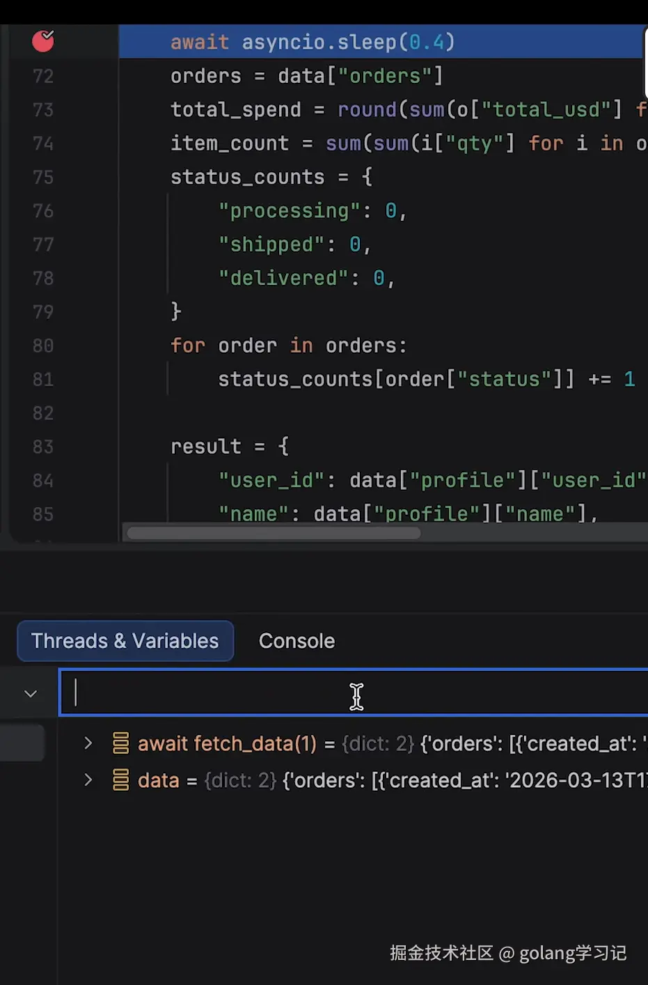Click the '"delivered": 0,' line
This screenshot has width=648, height=985.
(x=307, y=278)
